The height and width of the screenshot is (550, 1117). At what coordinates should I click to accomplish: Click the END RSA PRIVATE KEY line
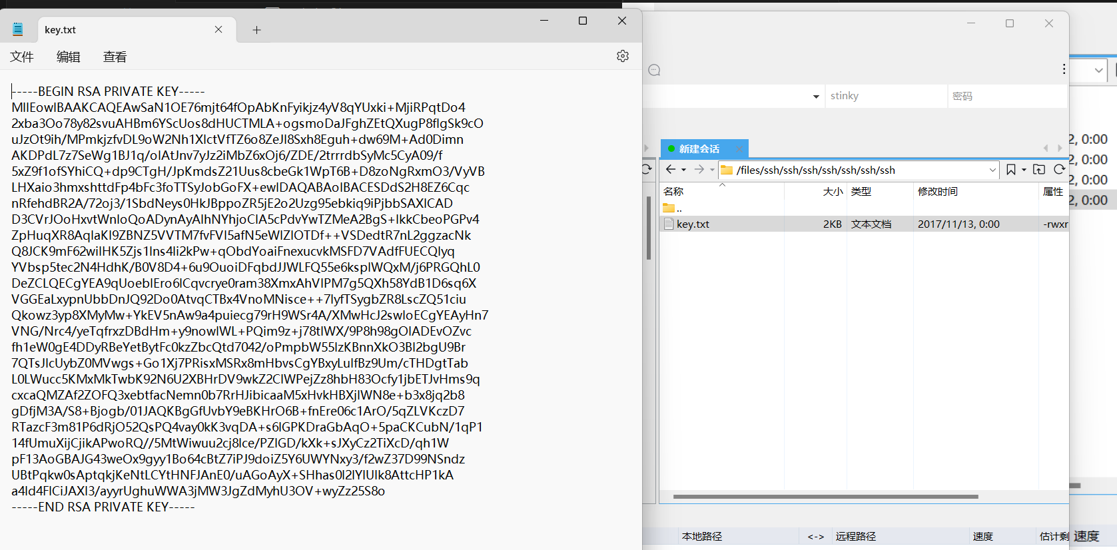(x=103, y=507)
